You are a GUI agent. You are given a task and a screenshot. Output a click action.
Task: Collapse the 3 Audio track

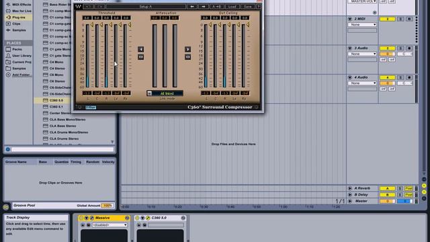(350, 48)
